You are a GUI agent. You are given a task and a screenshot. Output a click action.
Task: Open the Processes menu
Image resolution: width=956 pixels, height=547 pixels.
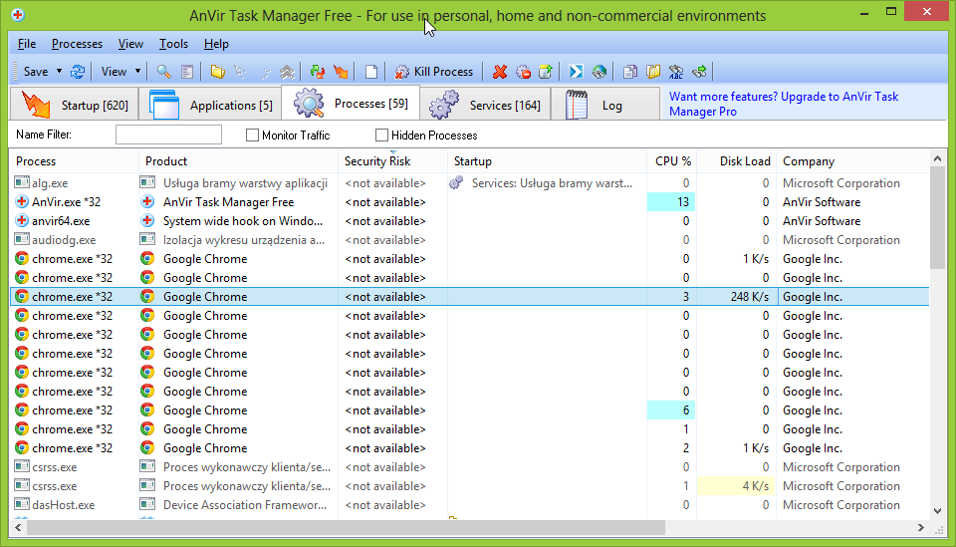(x=77, y=44)
